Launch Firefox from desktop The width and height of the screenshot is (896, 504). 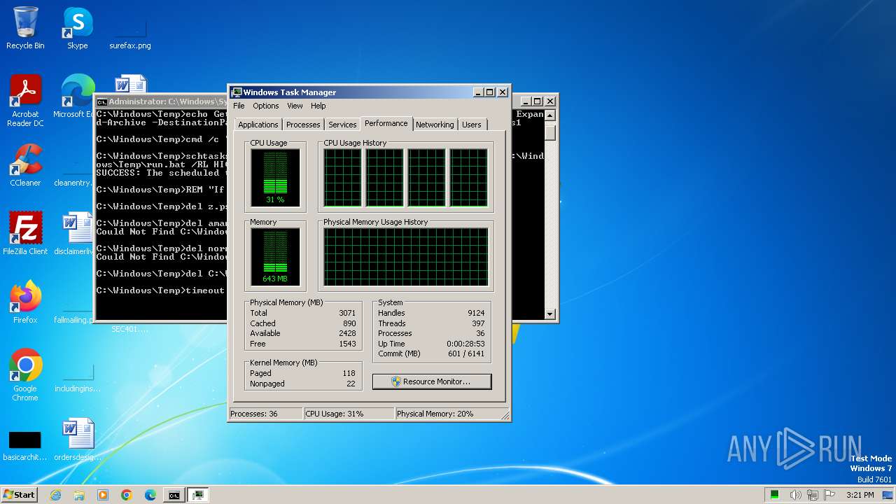(x=25, y=302)
